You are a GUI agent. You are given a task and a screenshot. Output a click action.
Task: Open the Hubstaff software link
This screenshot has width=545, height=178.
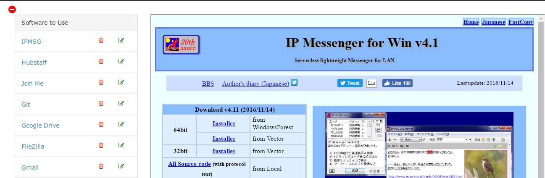(x=34, y=63)
